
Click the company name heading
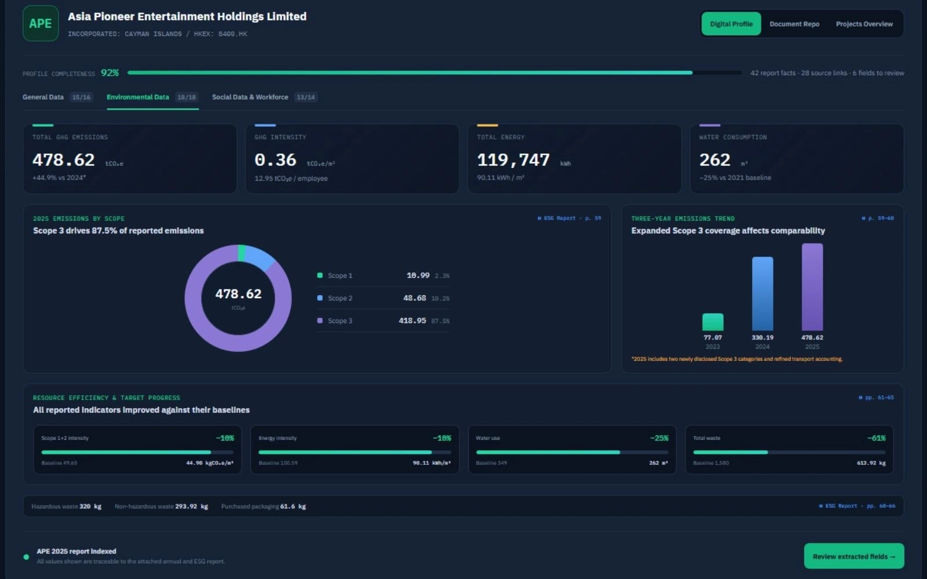(187, 17)
